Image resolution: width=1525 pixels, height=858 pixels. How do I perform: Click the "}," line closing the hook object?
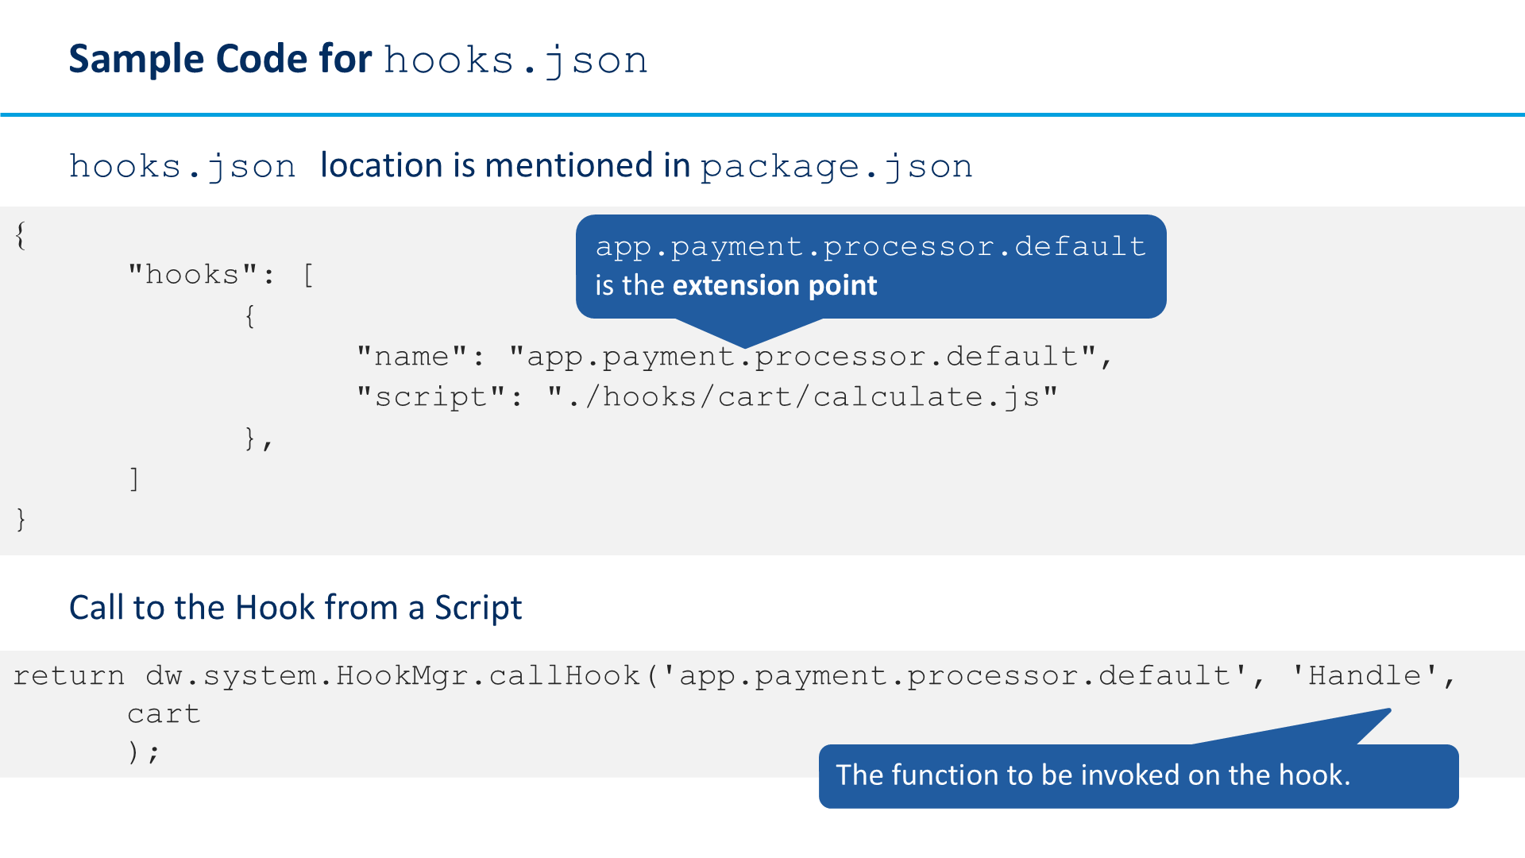tap(258, 439)
